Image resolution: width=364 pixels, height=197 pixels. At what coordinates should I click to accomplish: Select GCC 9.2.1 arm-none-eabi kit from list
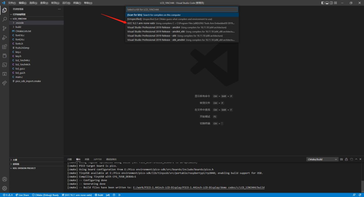[182, 23]
